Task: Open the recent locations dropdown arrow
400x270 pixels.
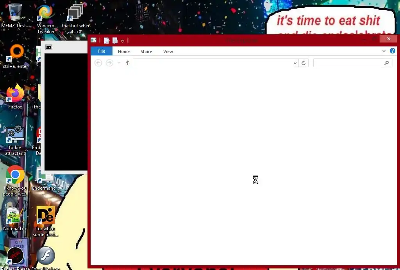Action: click(119, 63)
